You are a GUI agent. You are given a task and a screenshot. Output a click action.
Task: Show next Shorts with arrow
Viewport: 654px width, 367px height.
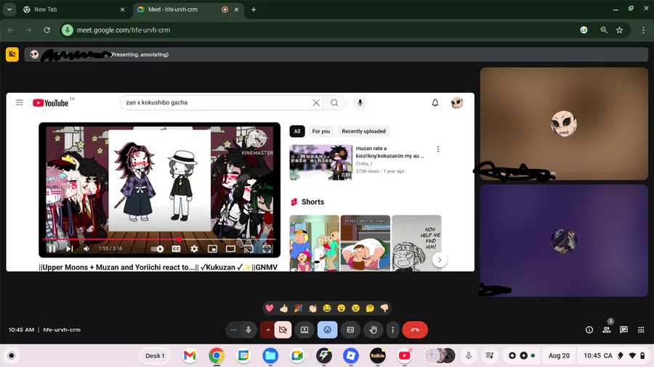click(x=440, y=260)
